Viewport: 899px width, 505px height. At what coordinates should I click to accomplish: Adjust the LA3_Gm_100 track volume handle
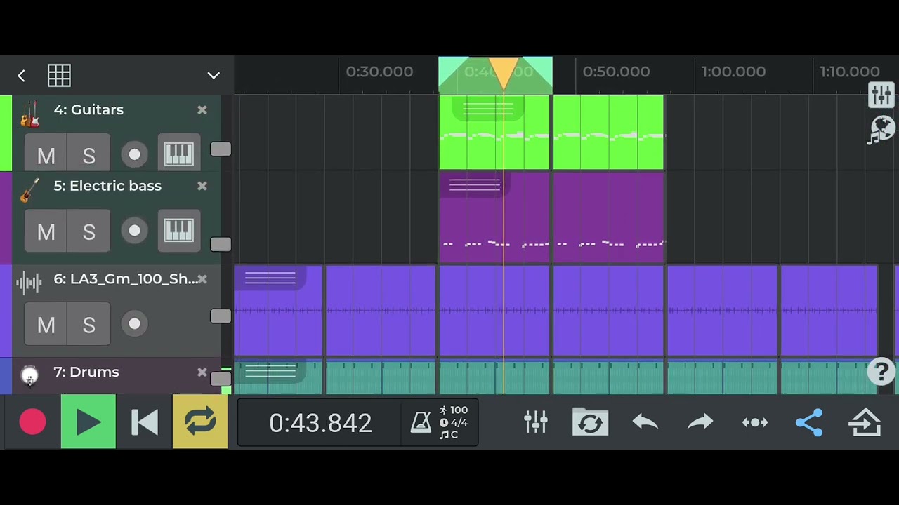pos(221,316)
